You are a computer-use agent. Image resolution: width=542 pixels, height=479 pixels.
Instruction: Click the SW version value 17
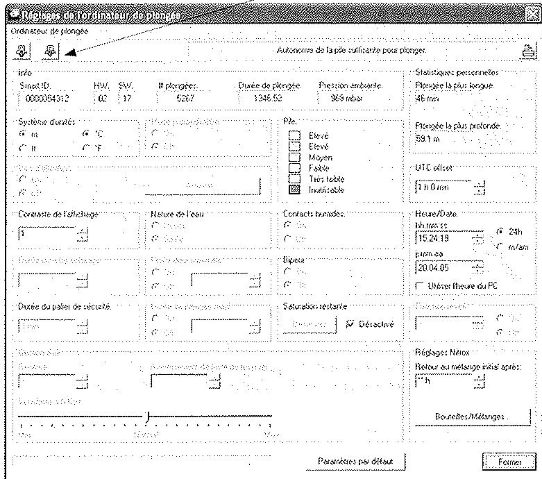(x=127, y=98)
